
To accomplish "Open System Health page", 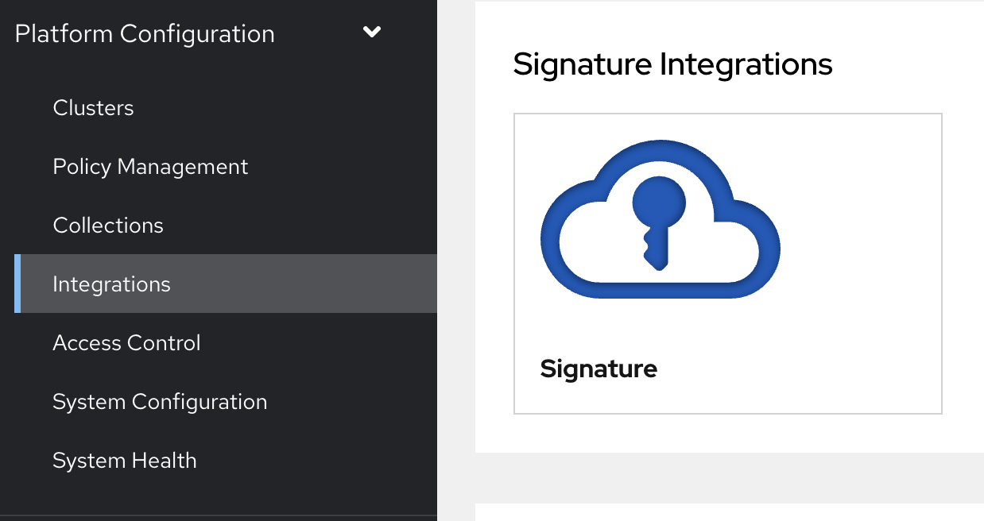I will pos(124,461).
